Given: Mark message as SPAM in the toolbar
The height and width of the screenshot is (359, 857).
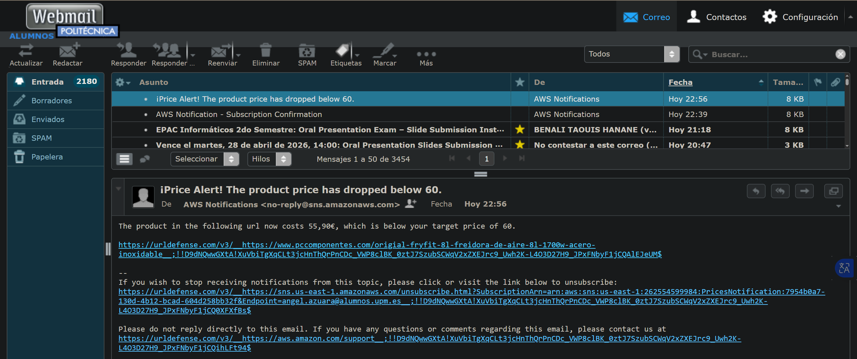Looking at the screenshot, I should pyautogui.click(x=307, y=51).
